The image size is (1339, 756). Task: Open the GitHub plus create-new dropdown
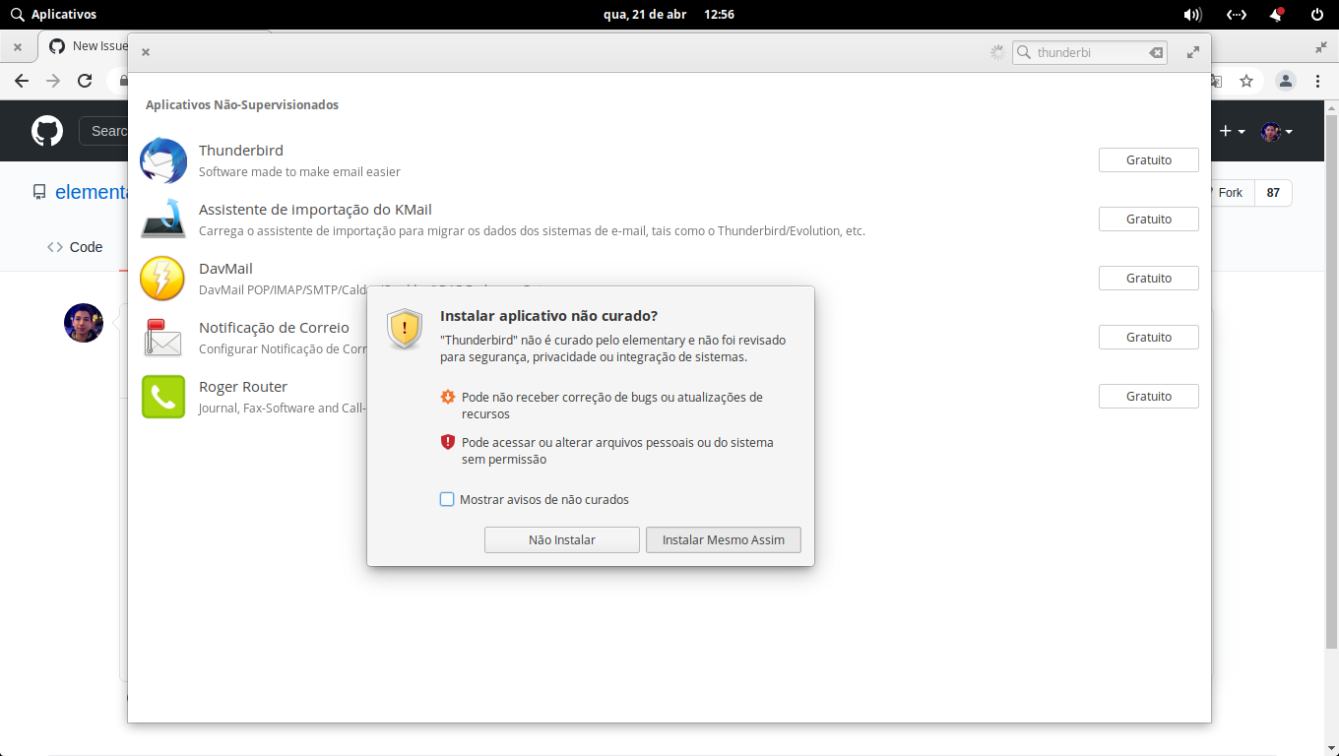coord(1233,131)
